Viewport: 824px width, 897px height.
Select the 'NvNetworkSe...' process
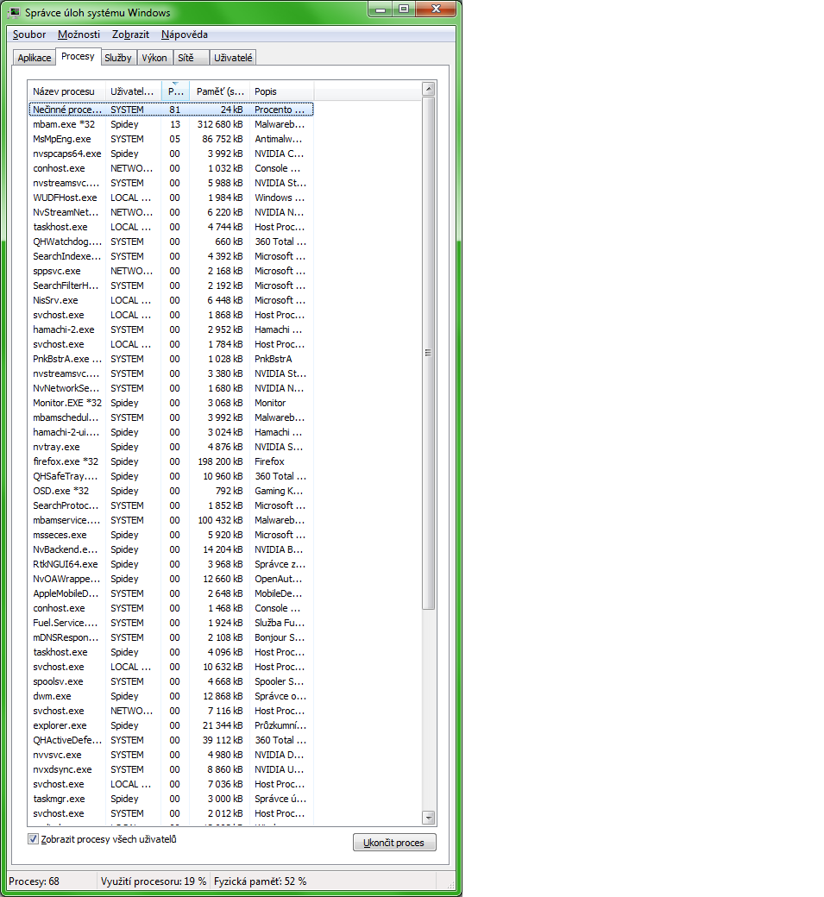pyautogui.click(x=171, y=388)
